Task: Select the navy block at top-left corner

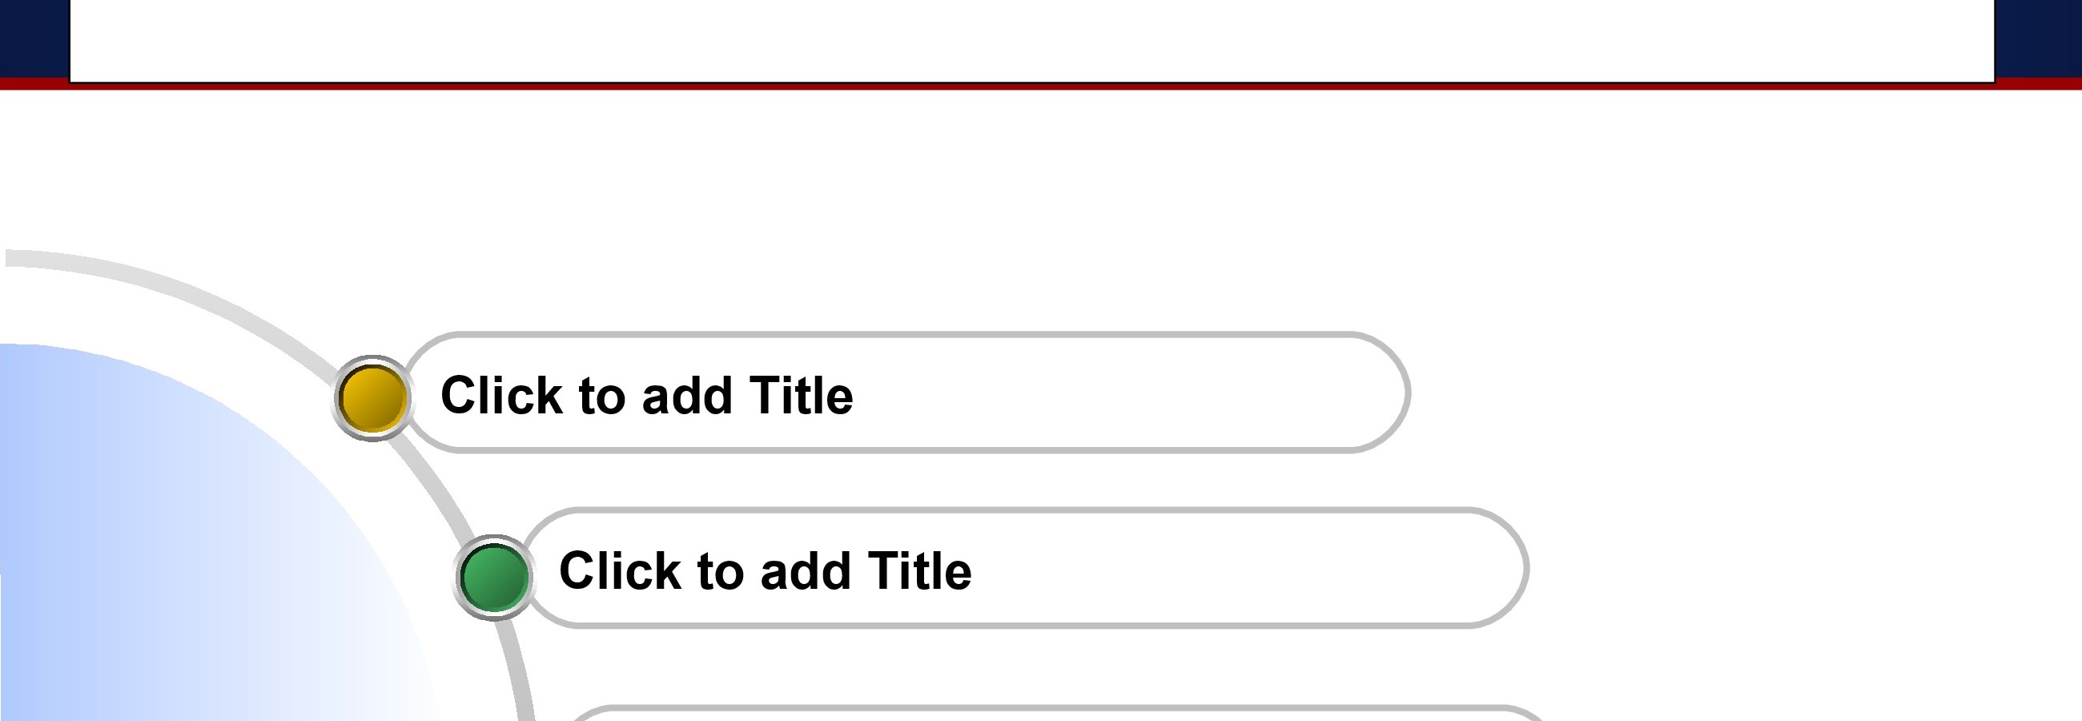Action: 34,38
